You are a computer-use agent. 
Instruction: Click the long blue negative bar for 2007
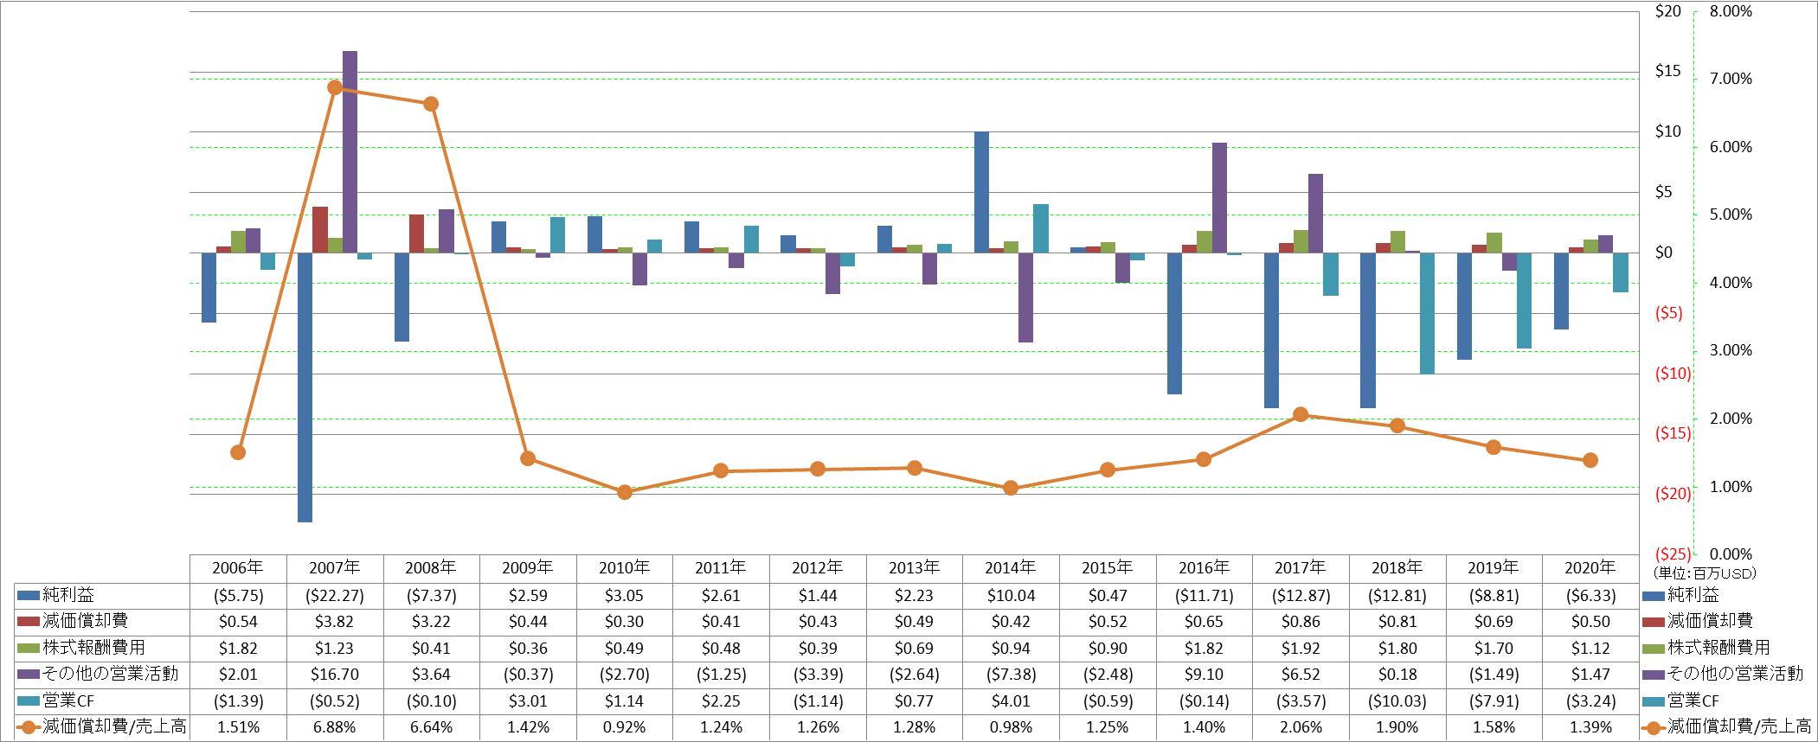[x=305, y=387]
